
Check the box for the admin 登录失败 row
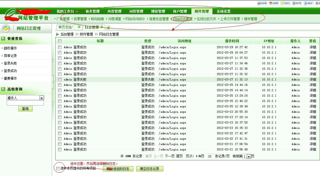tap(60, 80)
